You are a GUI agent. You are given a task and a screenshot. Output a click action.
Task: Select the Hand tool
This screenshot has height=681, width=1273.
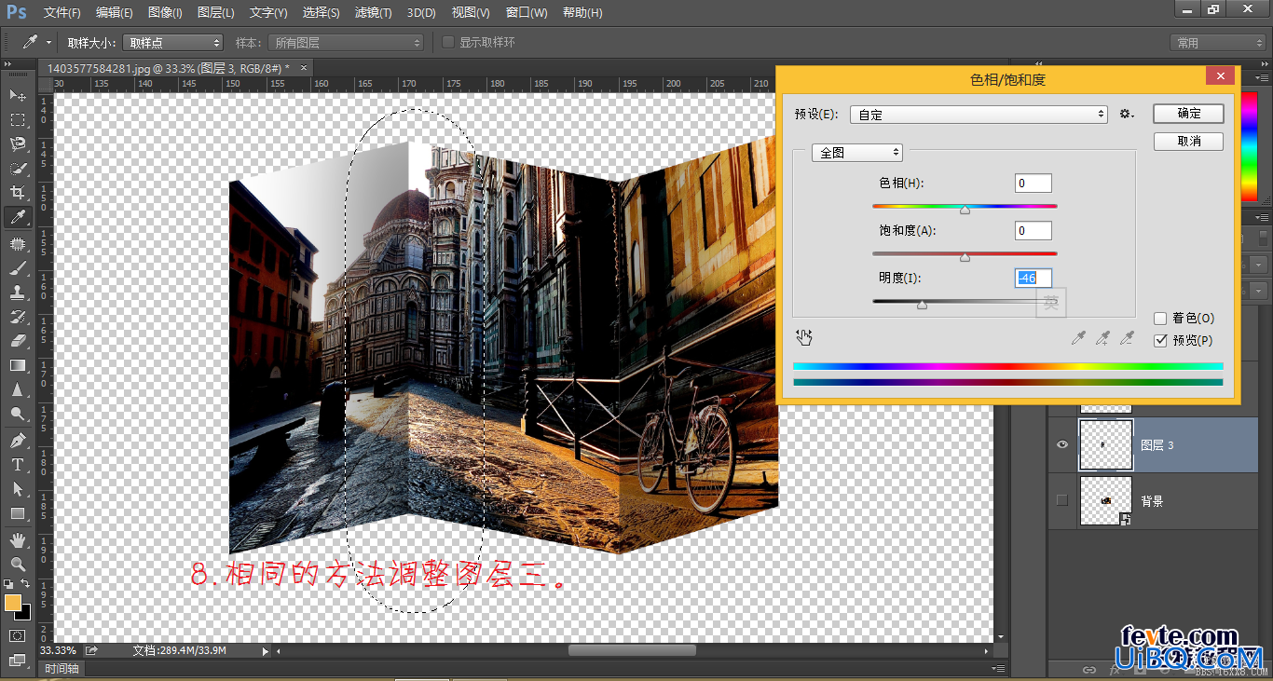coord(17,539)
